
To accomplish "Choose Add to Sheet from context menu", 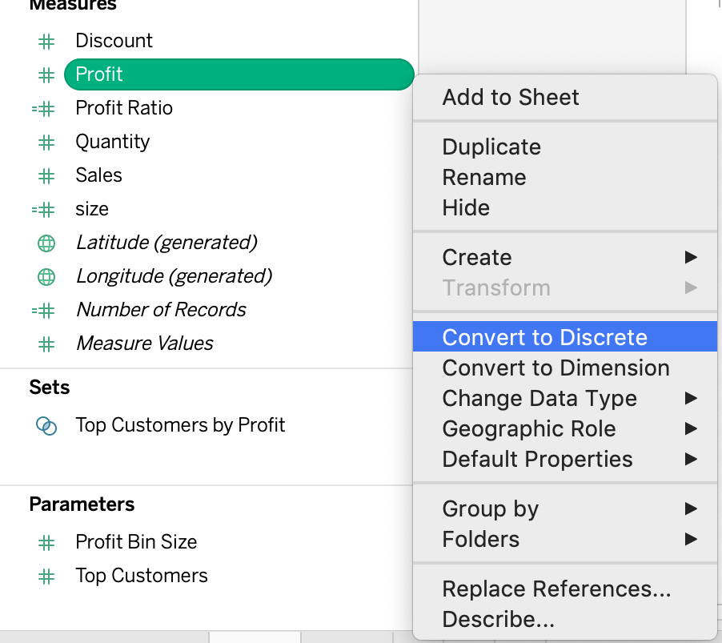I will 565,97.
